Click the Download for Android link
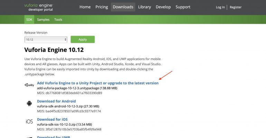Image resolution: width=266 pixels, height=138 pixels. (56, 101)
